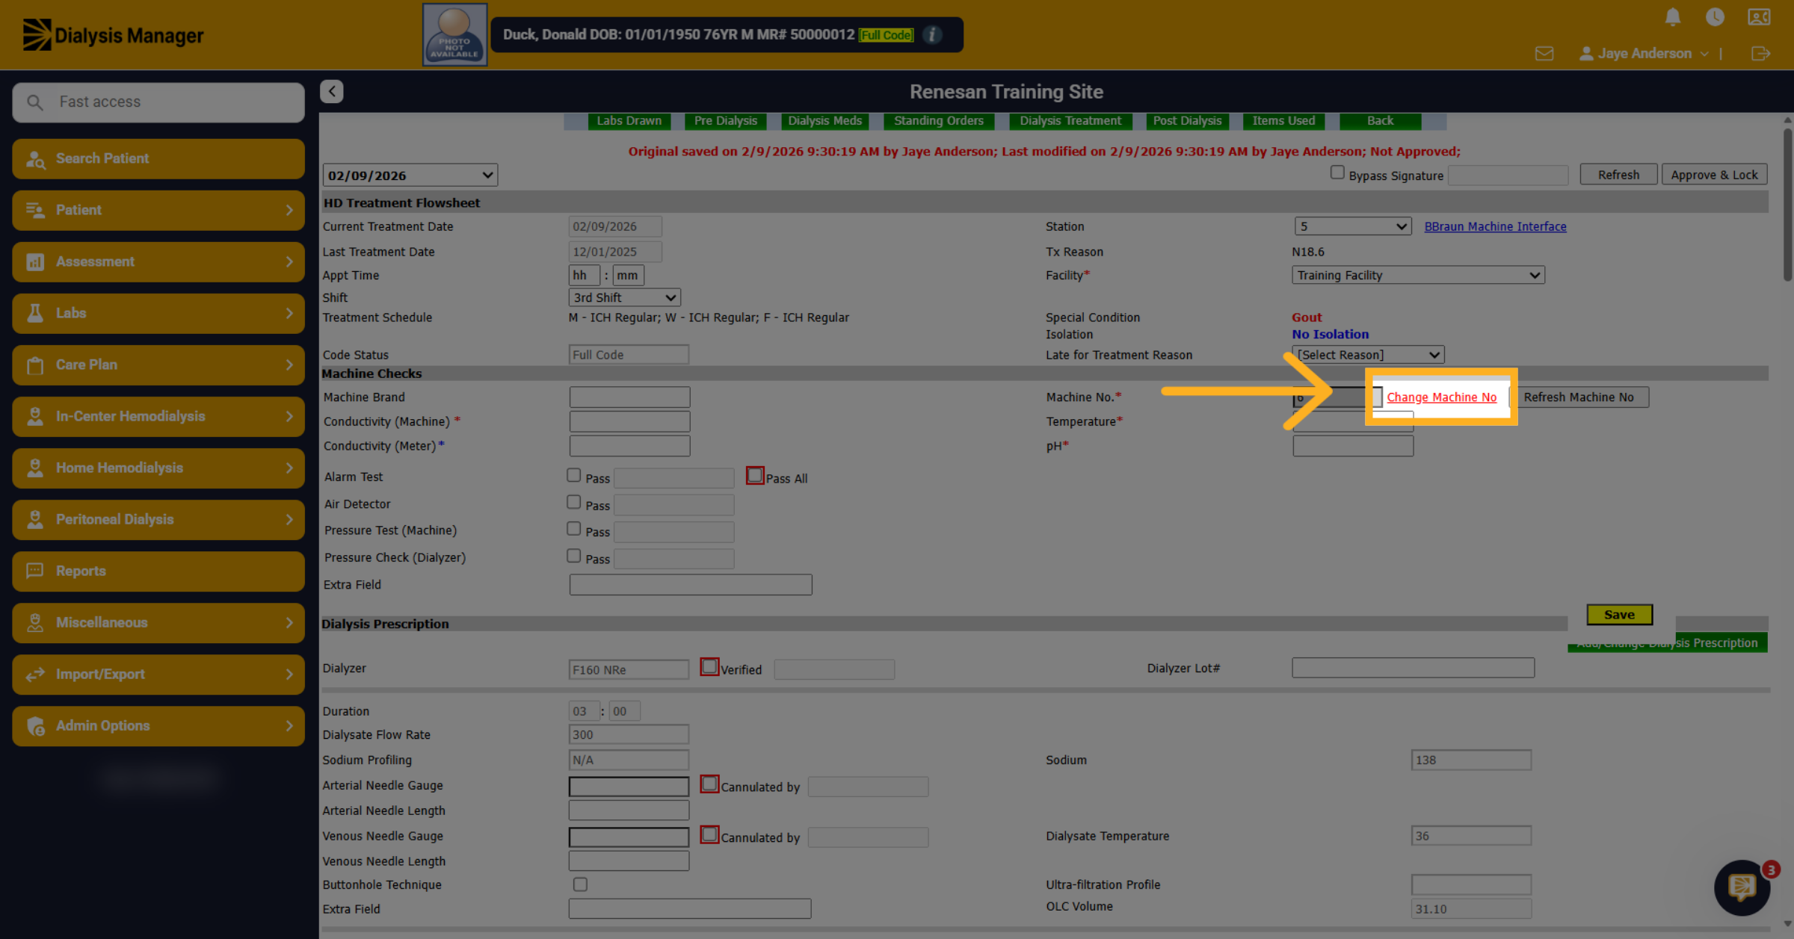Open the mail envelope icon
The width and height of the screenshot is (1794, 939).
pos(1544,54)
